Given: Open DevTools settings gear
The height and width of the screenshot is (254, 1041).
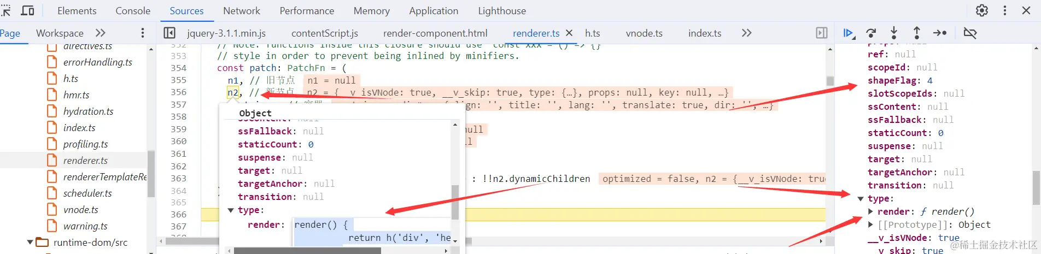Looking at the screenshot, I should 982,10.
